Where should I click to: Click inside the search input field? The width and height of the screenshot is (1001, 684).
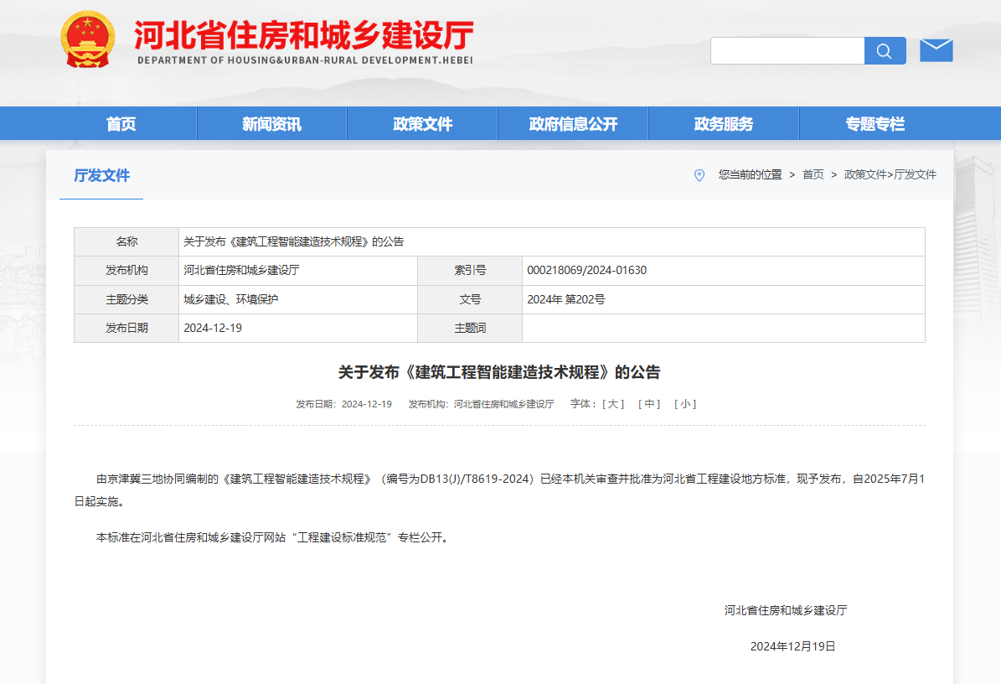[x=787, y=51]
